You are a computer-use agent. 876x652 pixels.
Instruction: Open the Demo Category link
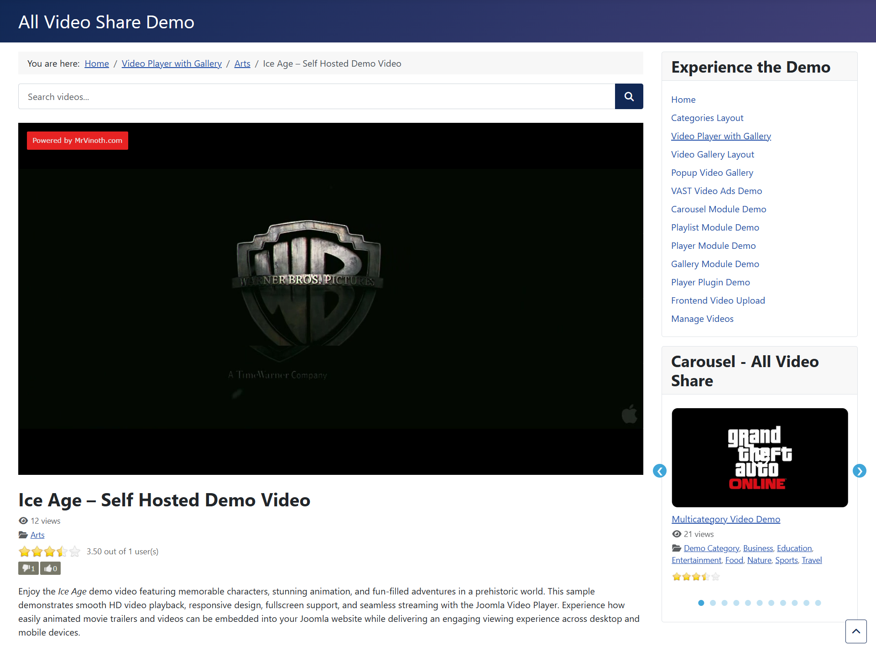pos(711,548)
